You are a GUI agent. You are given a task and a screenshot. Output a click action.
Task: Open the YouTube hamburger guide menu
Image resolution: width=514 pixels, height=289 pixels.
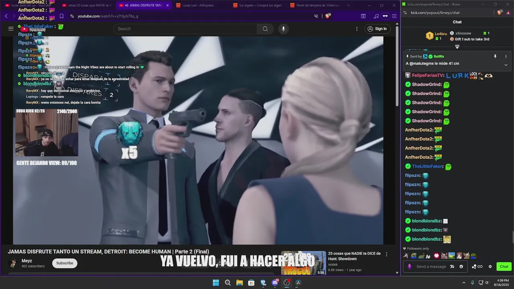11,28
